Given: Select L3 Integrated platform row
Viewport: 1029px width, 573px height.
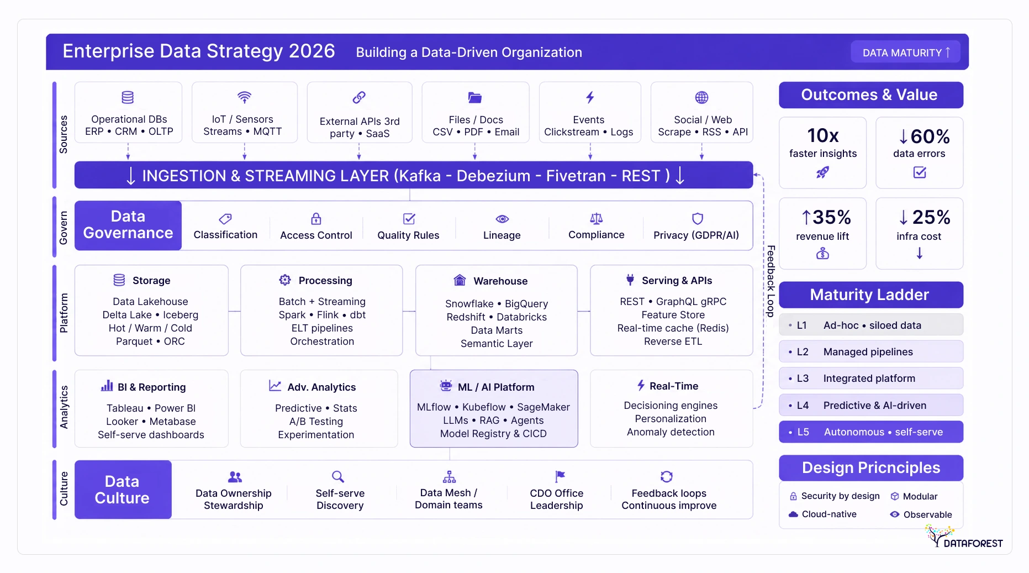Looking at the screenshot, I should [871, 379].
